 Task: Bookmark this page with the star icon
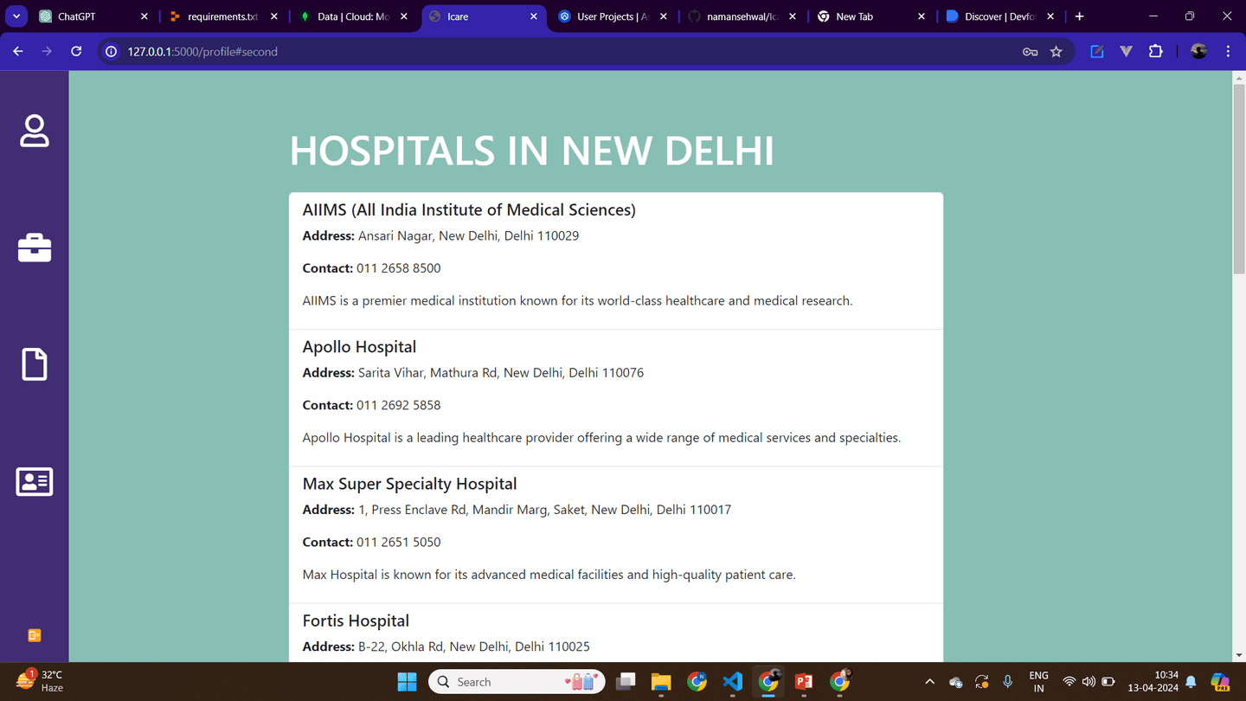point(1057,52)
